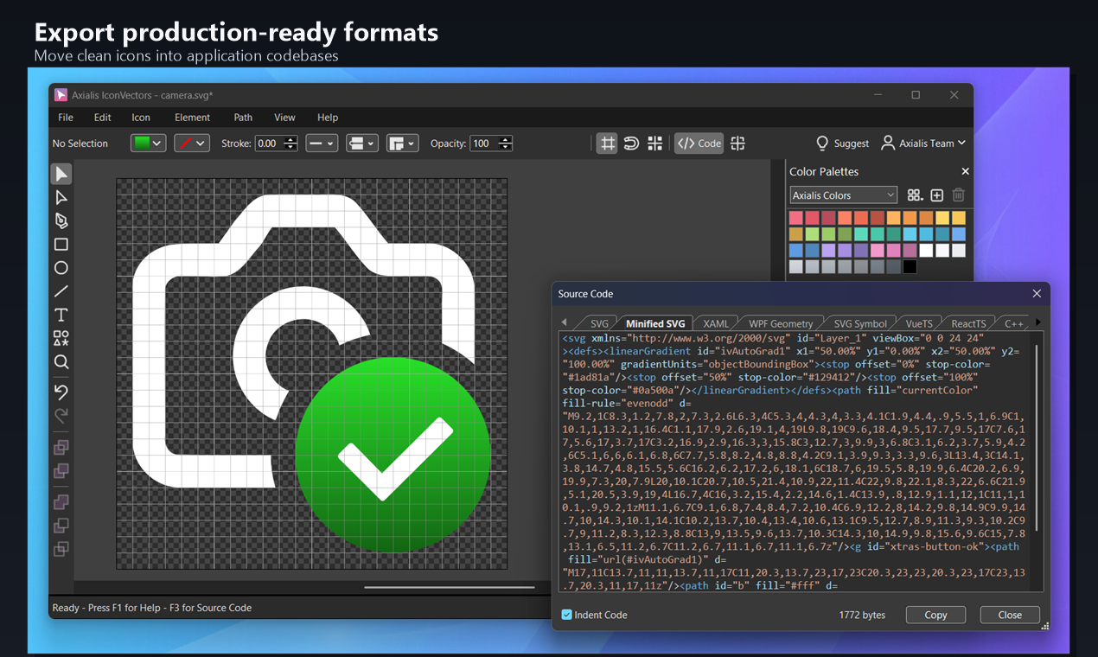Show previous tabs with the left arrow
The width and height of the screenshot is (1098, 657).
564,322
